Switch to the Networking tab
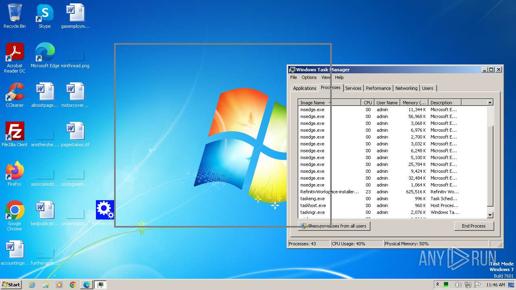The width and height of the screenshot is (516, 290). point(406,88)
